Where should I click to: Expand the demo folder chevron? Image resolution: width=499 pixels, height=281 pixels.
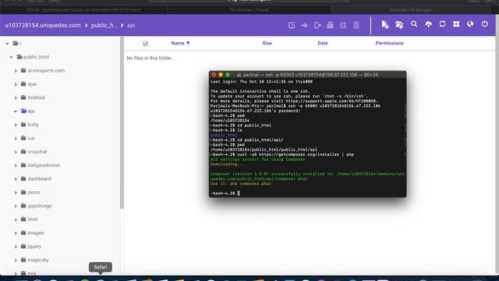[x=16, y=193]
